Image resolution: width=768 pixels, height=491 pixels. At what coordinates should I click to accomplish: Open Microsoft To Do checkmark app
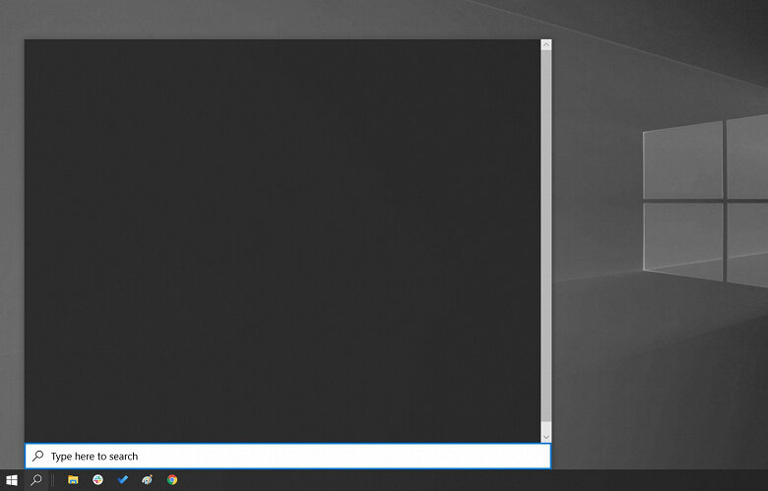pos(123,480)
